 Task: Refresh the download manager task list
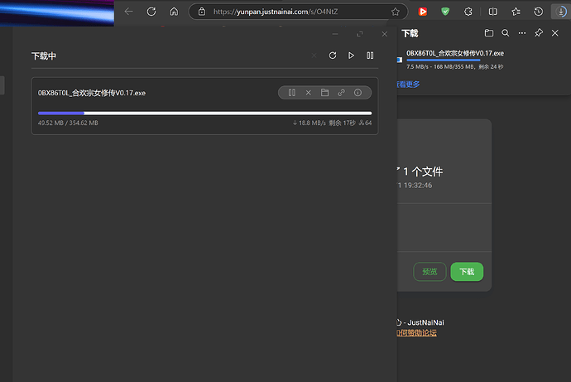(333, 56)
